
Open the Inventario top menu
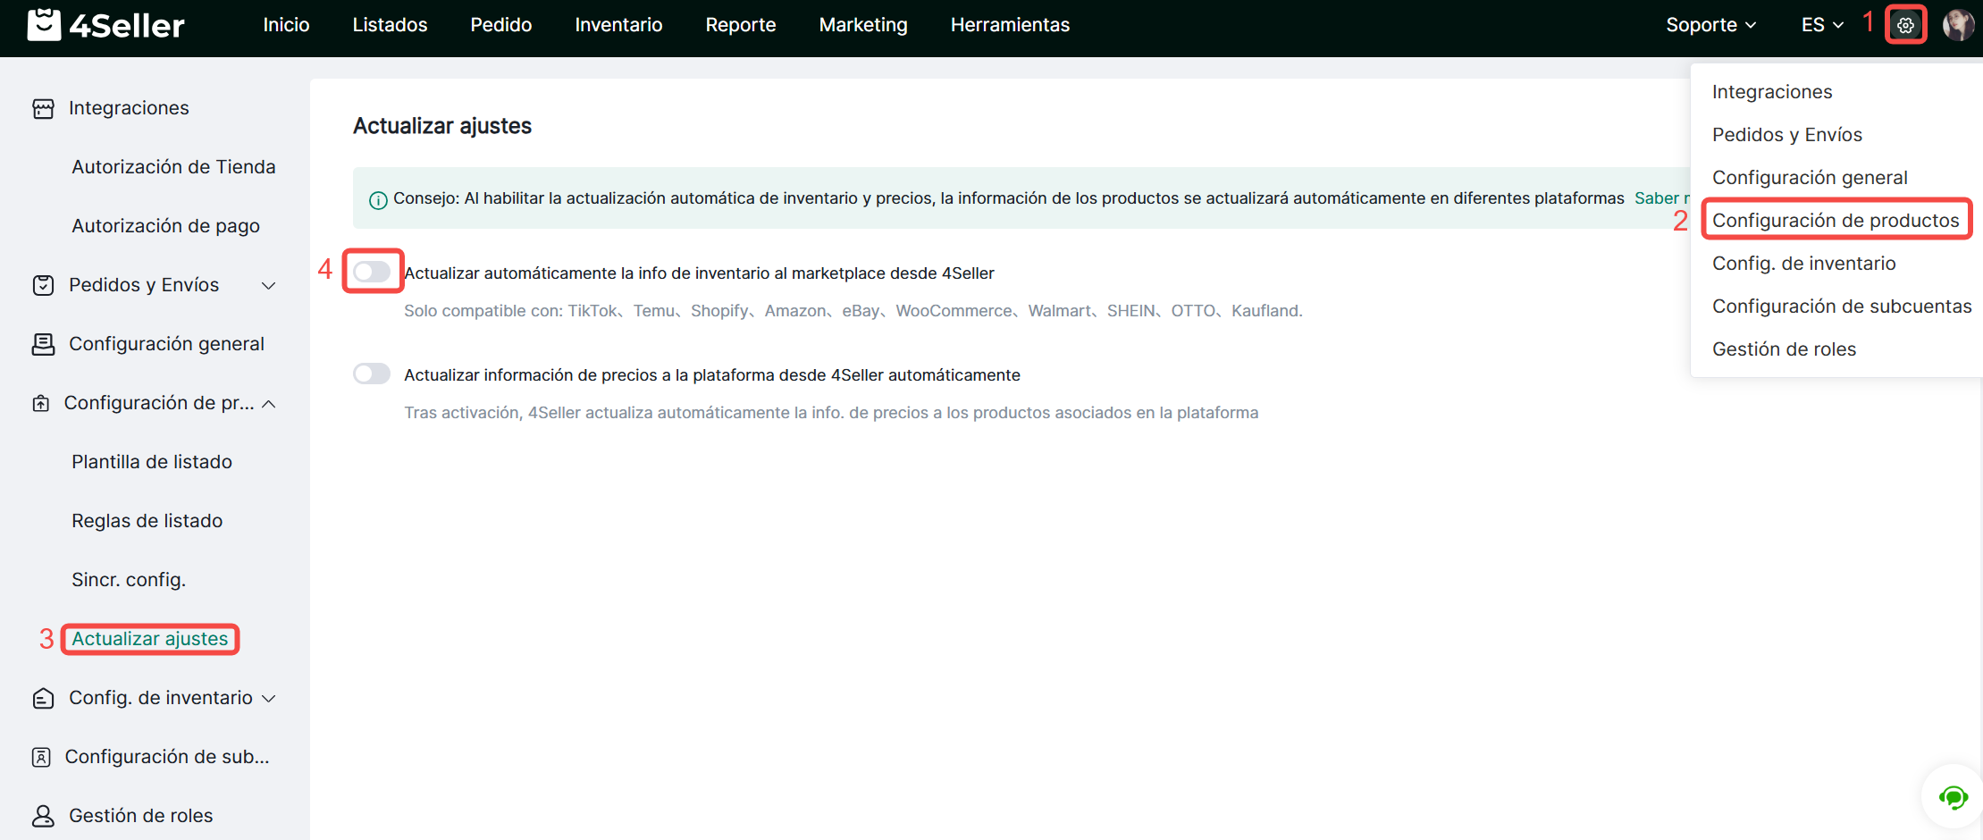coord(618,25)
